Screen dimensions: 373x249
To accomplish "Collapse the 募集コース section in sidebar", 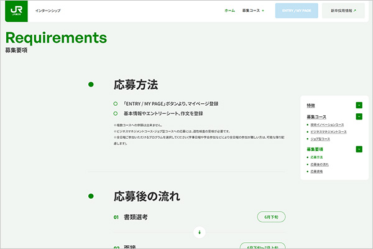I will tap(359, 116).
